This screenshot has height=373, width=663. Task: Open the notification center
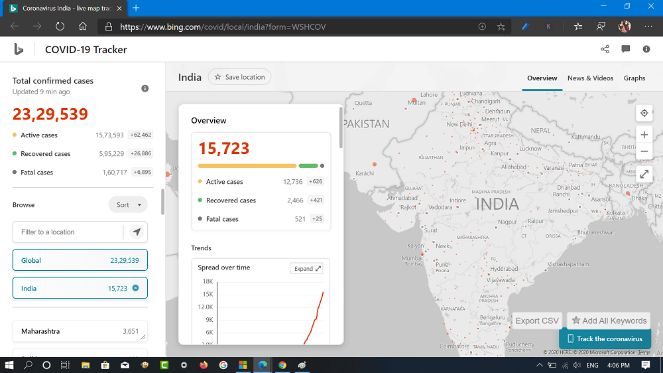(646, 365)
